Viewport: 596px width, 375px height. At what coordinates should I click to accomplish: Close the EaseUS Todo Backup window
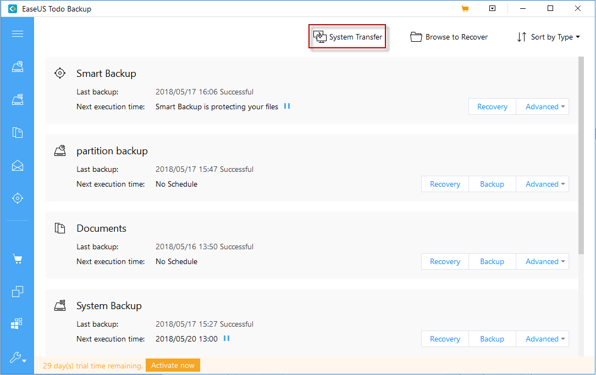[578, 8]
